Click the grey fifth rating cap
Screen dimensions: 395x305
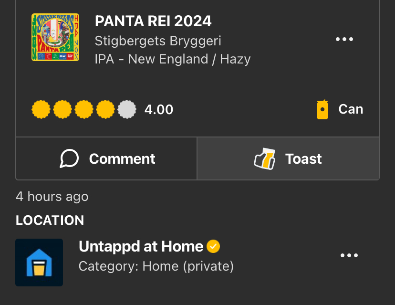pyautogui.click(x=127, y=110)
